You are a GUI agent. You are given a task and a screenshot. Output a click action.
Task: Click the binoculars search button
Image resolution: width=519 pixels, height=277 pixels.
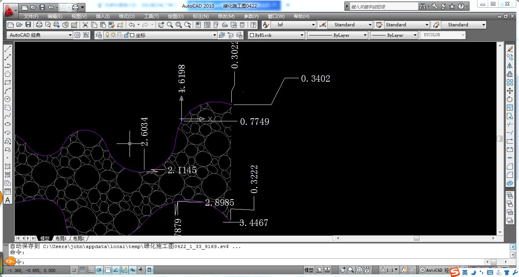click(x=422, y=6)
